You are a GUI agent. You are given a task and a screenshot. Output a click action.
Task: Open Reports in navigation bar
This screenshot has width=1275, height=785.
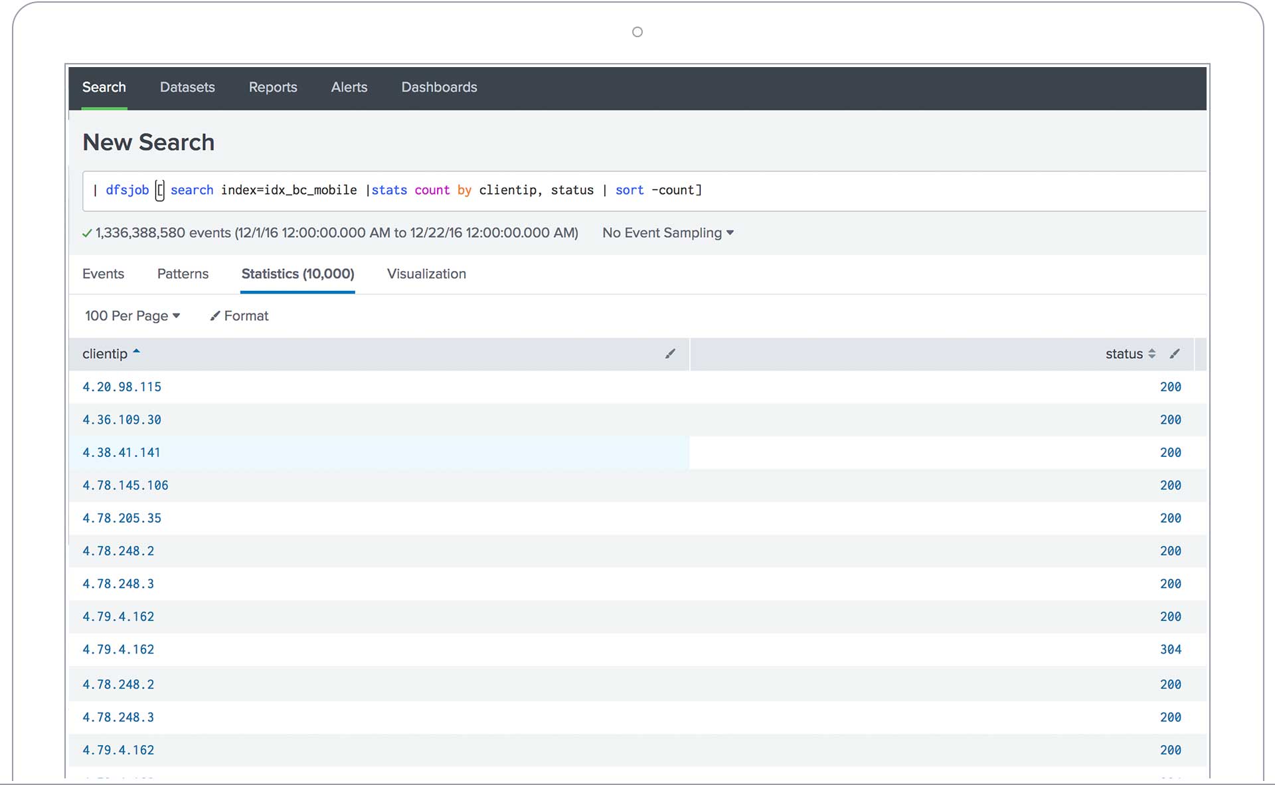tap(273, 87)
